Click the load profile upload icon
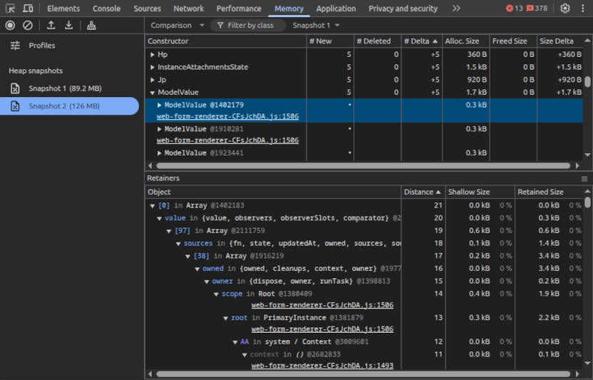593x380 pixels. (x=51, y=25)
